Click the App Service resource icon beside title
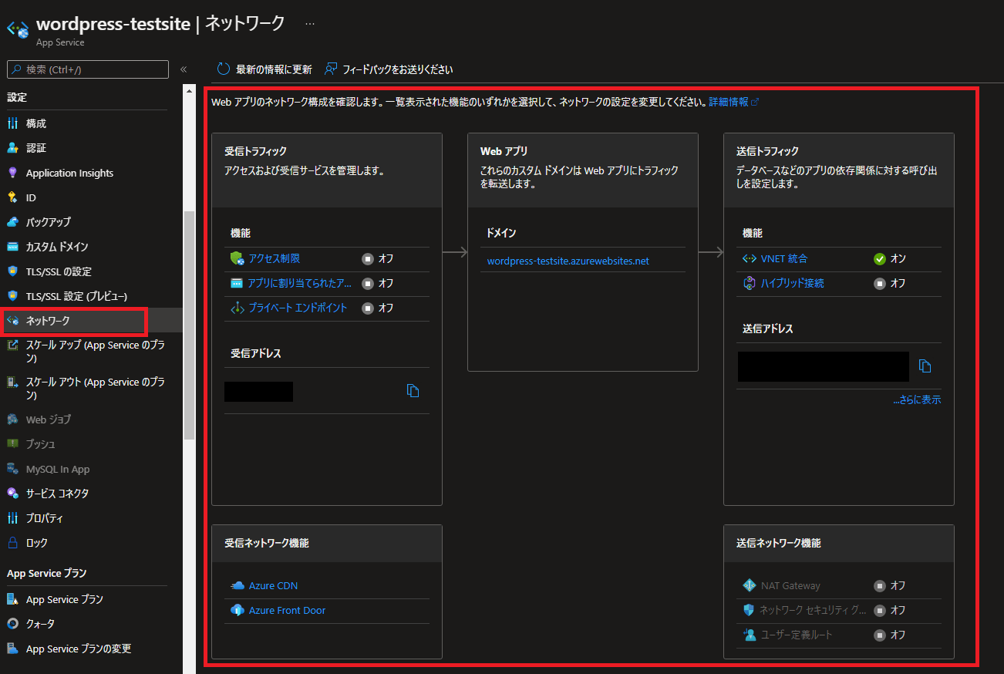 [17, 29]
